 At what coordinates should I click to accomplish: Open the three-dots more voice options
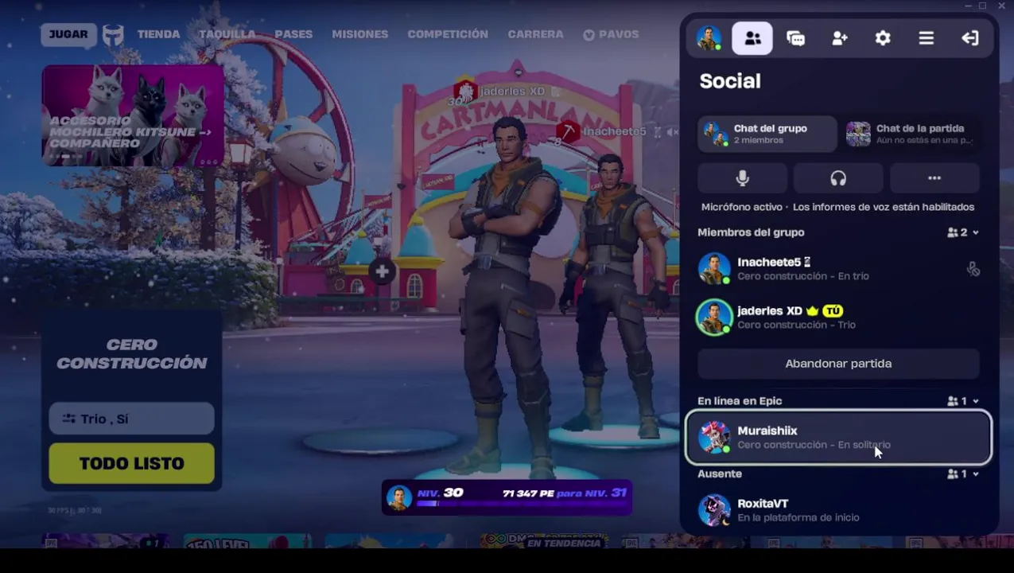tap(934, 178)
